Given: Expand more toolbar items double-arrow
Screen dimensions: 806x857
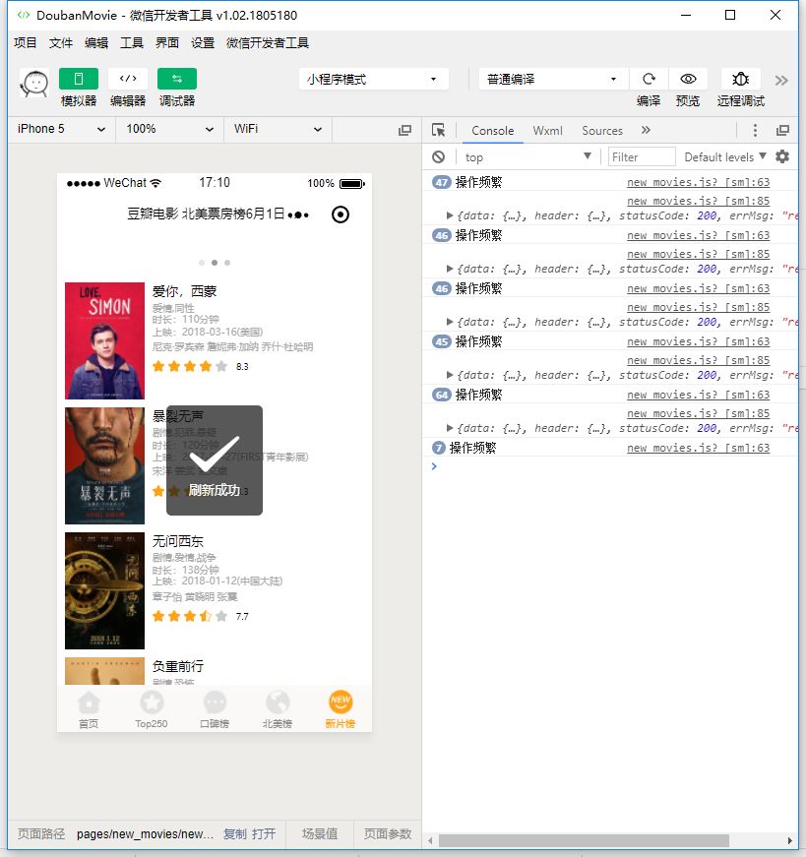Looking at the screenshot, I should point(781,81).
